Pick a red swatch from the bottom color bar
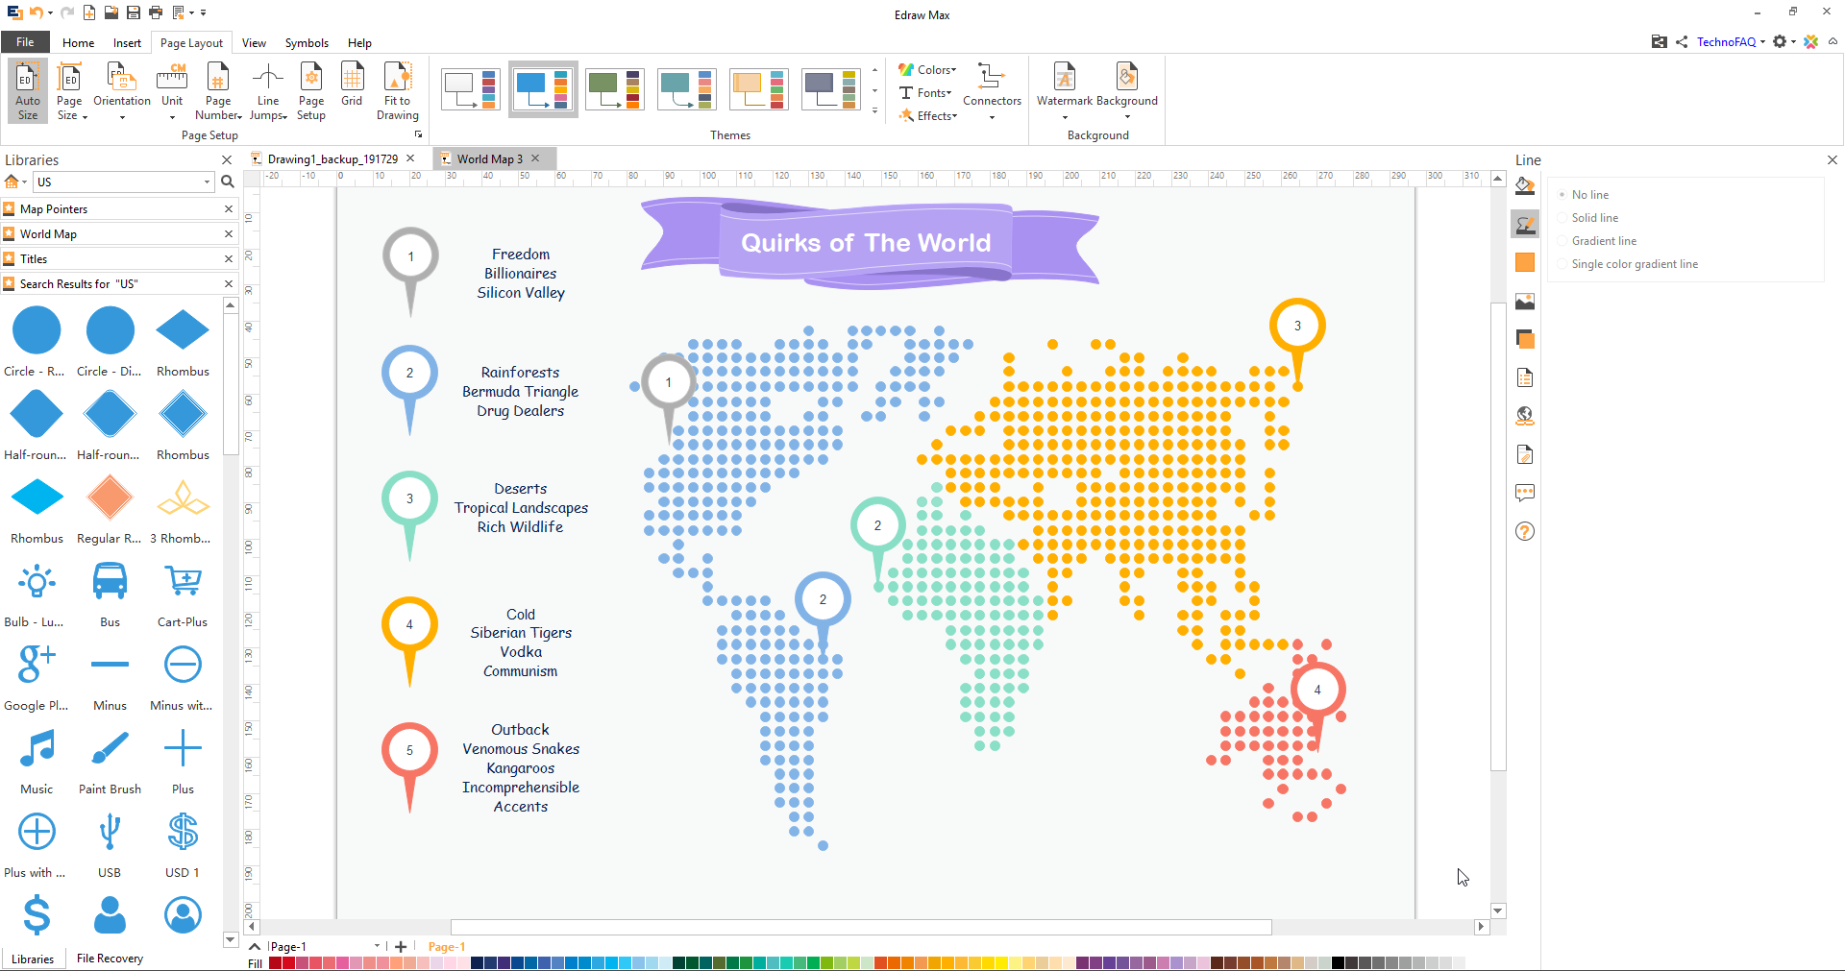This screenshot has height=971, width=1845. (x=288, y=963)
